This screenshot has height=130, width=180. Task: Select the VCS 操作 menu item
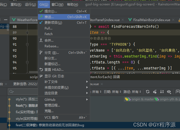(x=64, y=118)
